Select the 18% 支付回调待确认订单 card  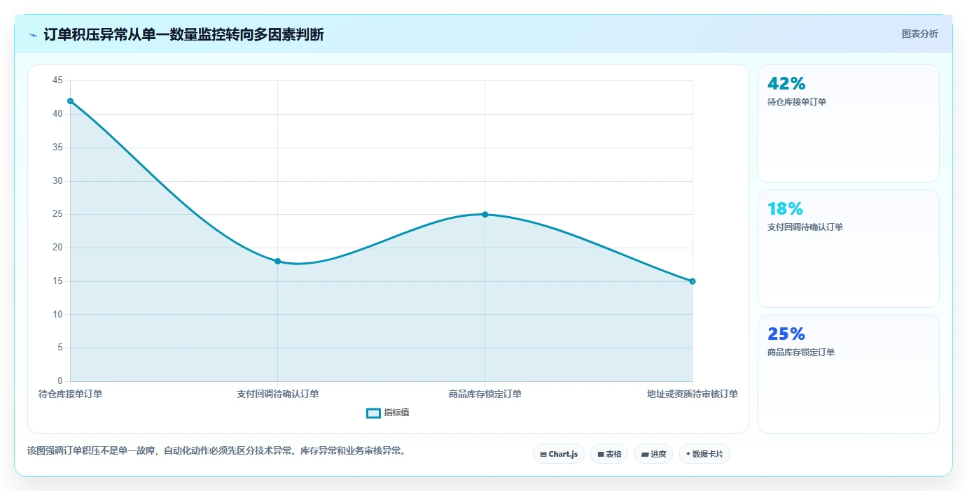849,249
